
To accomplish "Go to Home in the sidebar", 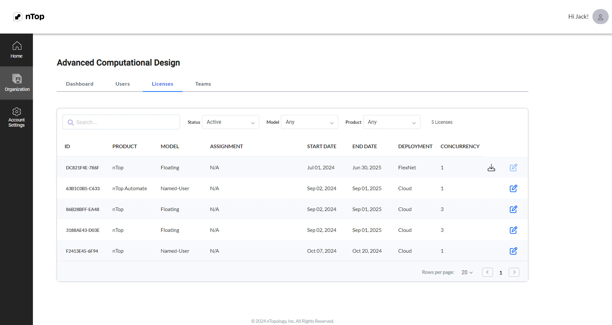I will pos(16,50).
